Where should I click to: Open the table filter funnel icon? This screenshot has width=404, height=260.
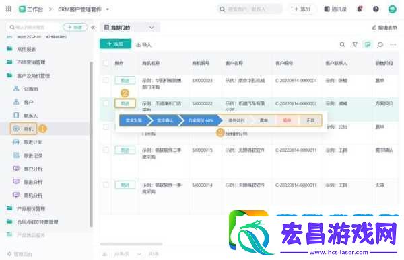pyautogui.click(x=355, y=44)
